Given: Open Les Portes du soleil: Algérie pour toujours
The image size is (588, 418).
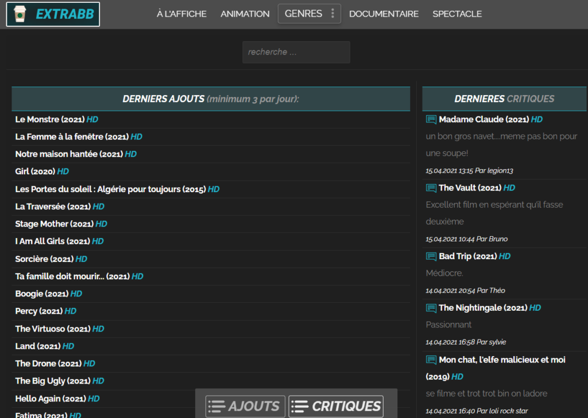Looking at the screenshot, I should 117,189.
